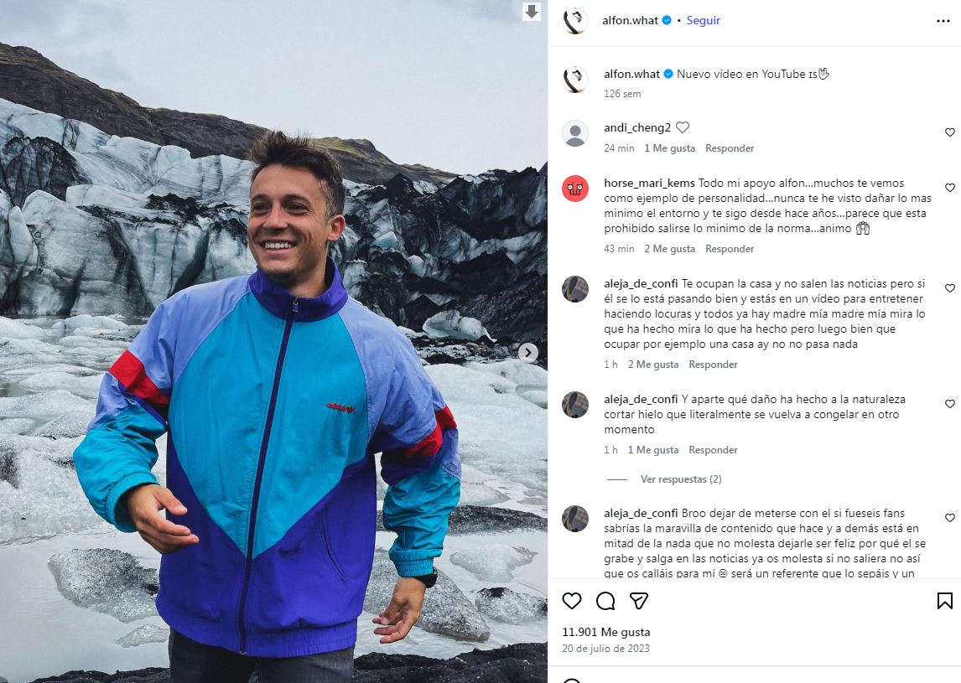The image size is (961, 683).
Task: Click the download arrow on the photo
Action: [532, 12]
